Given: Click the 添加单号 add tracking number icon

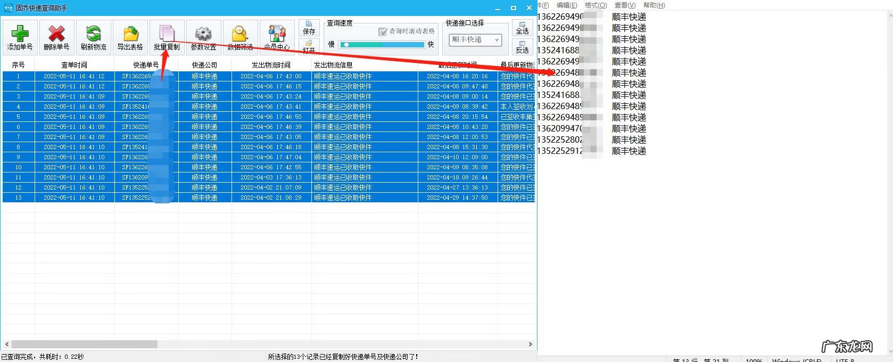Looking at the screenshot, I should (20, 37).
